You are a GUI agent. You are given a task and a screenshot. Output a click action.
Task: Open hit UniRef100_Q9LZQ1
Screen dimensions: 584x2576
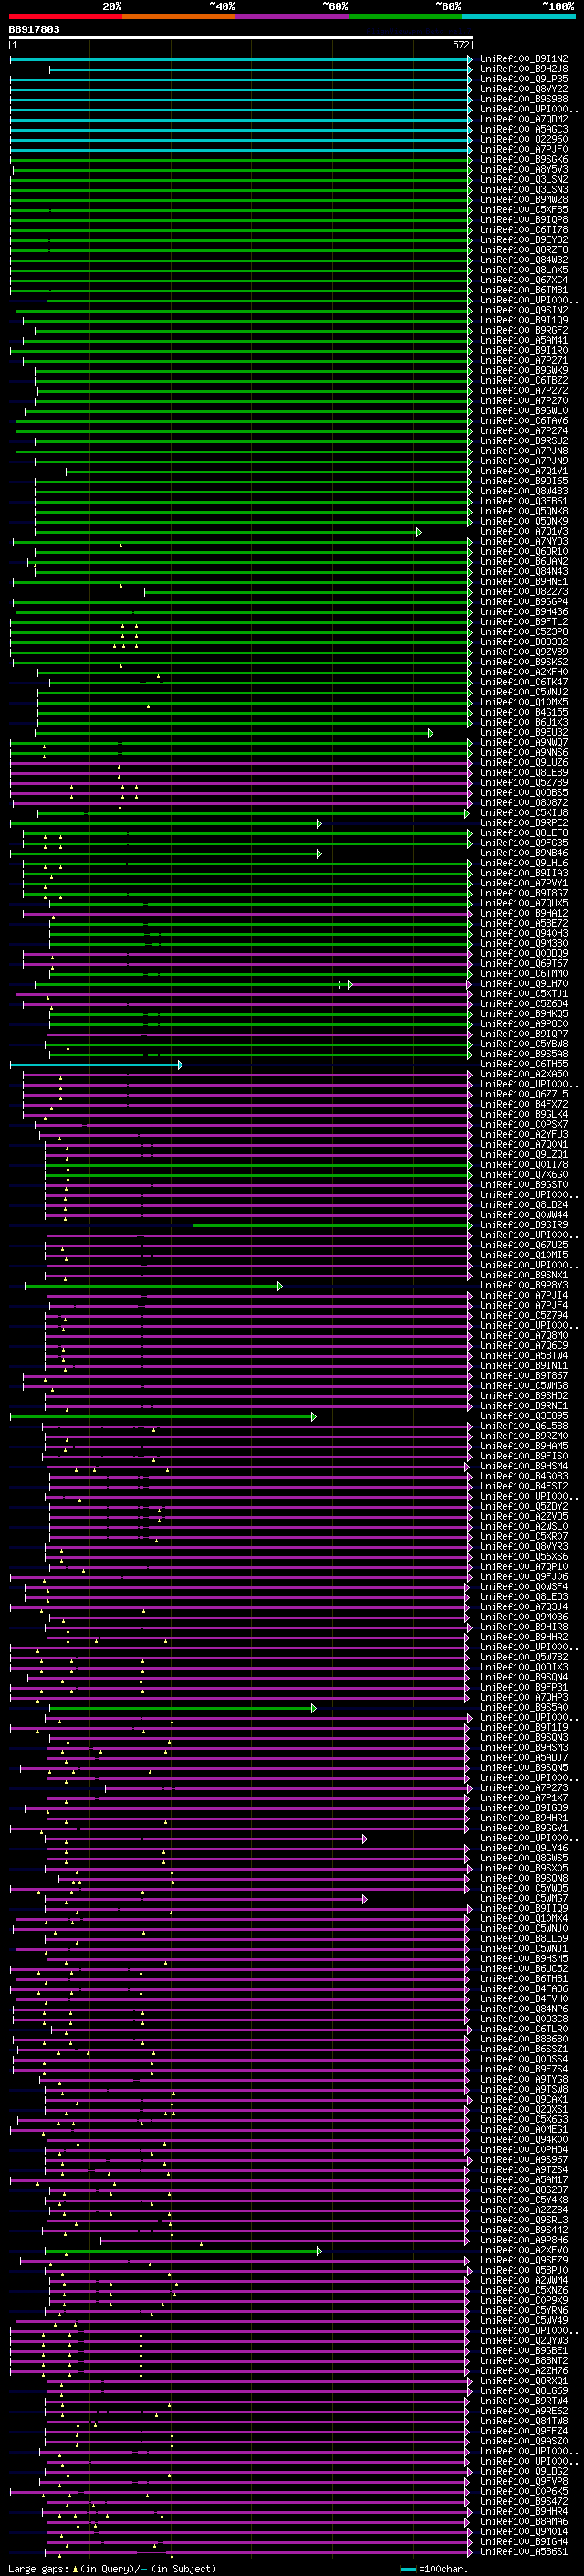[x=524, y=1154]
